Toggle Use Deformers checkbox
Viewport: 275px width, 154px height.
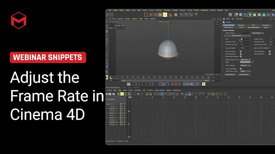270,54
